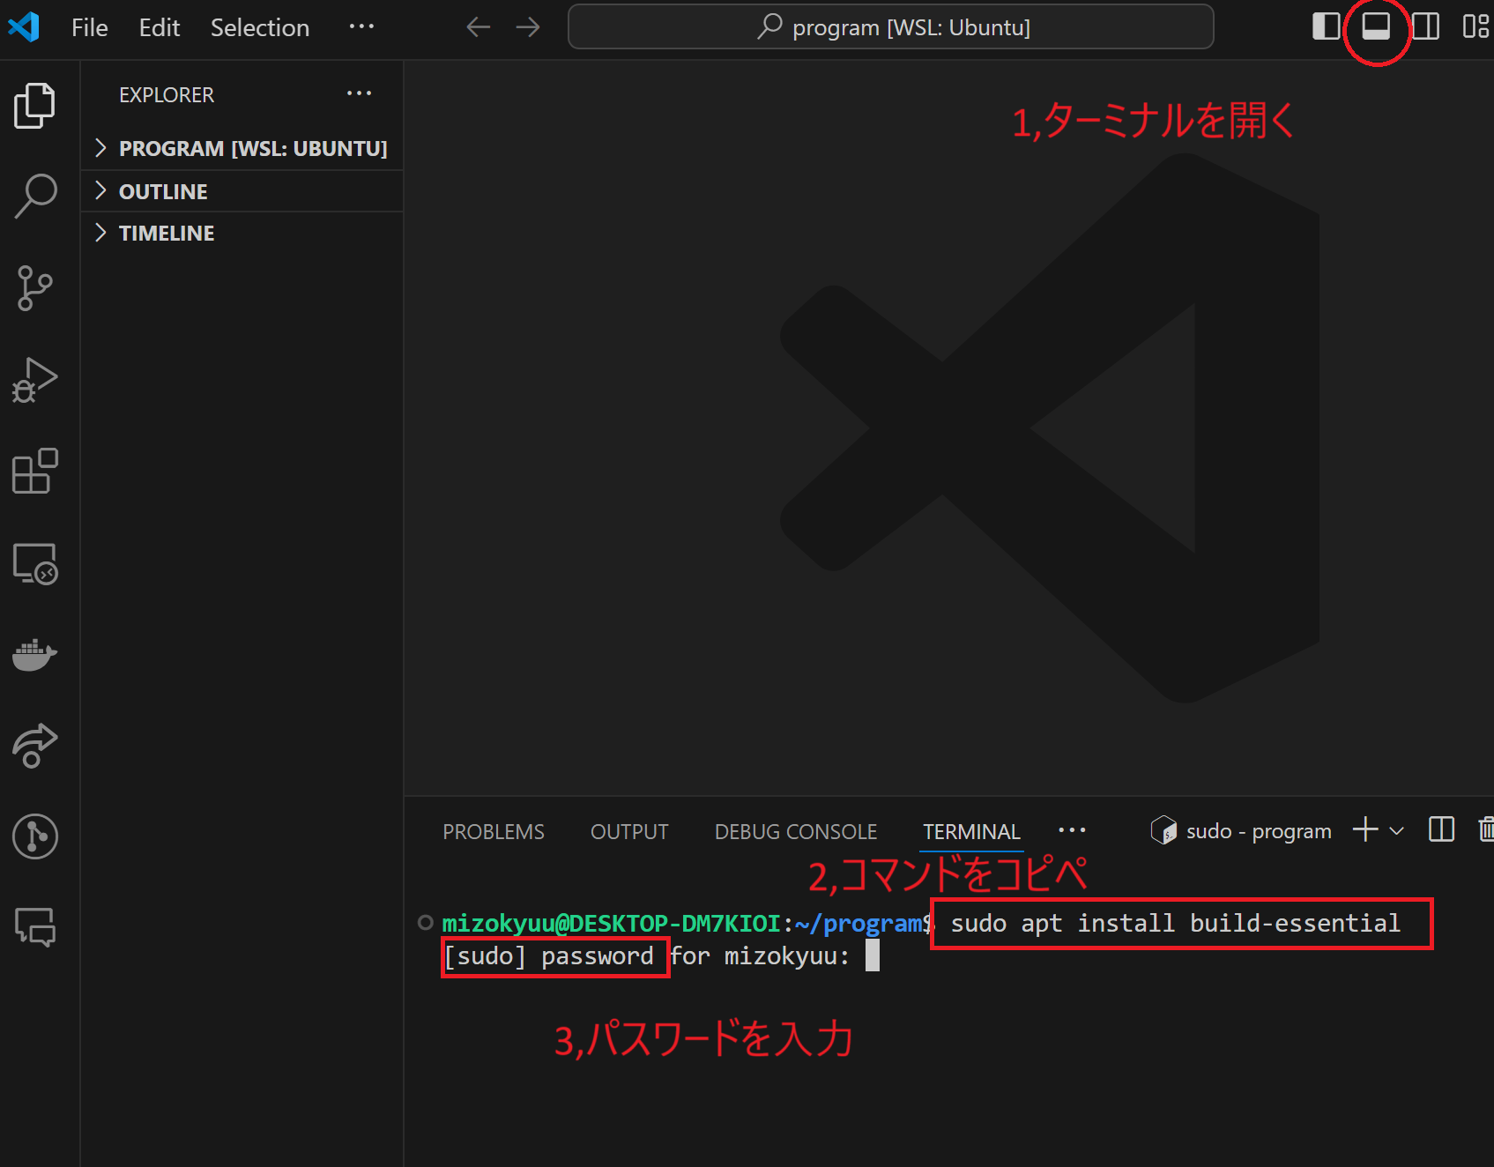The width and height of the screenshot is (1494, 1167).
Task: Switch to the DEBUG CONSOLE tab
Action: click(794, 829)
